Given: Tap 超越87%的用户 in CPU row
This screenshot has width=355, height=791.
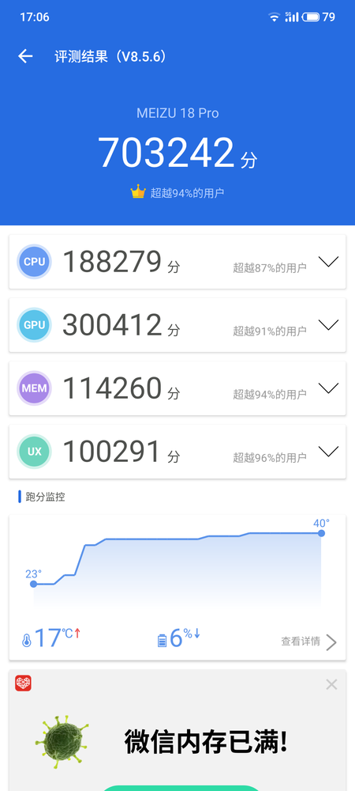Looking at the screenshot, I should click(270, 268).
